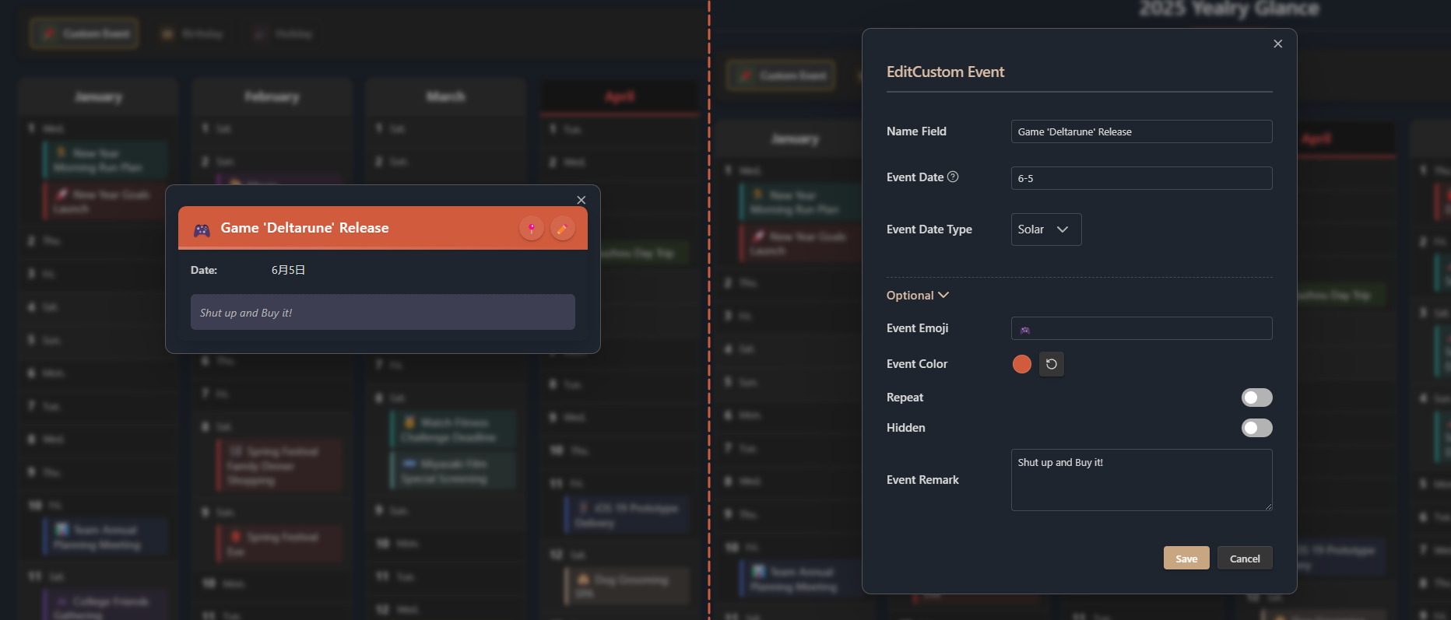Open the Solar date type dropdown
The image size is (1451, 620).
[1045, 229]
